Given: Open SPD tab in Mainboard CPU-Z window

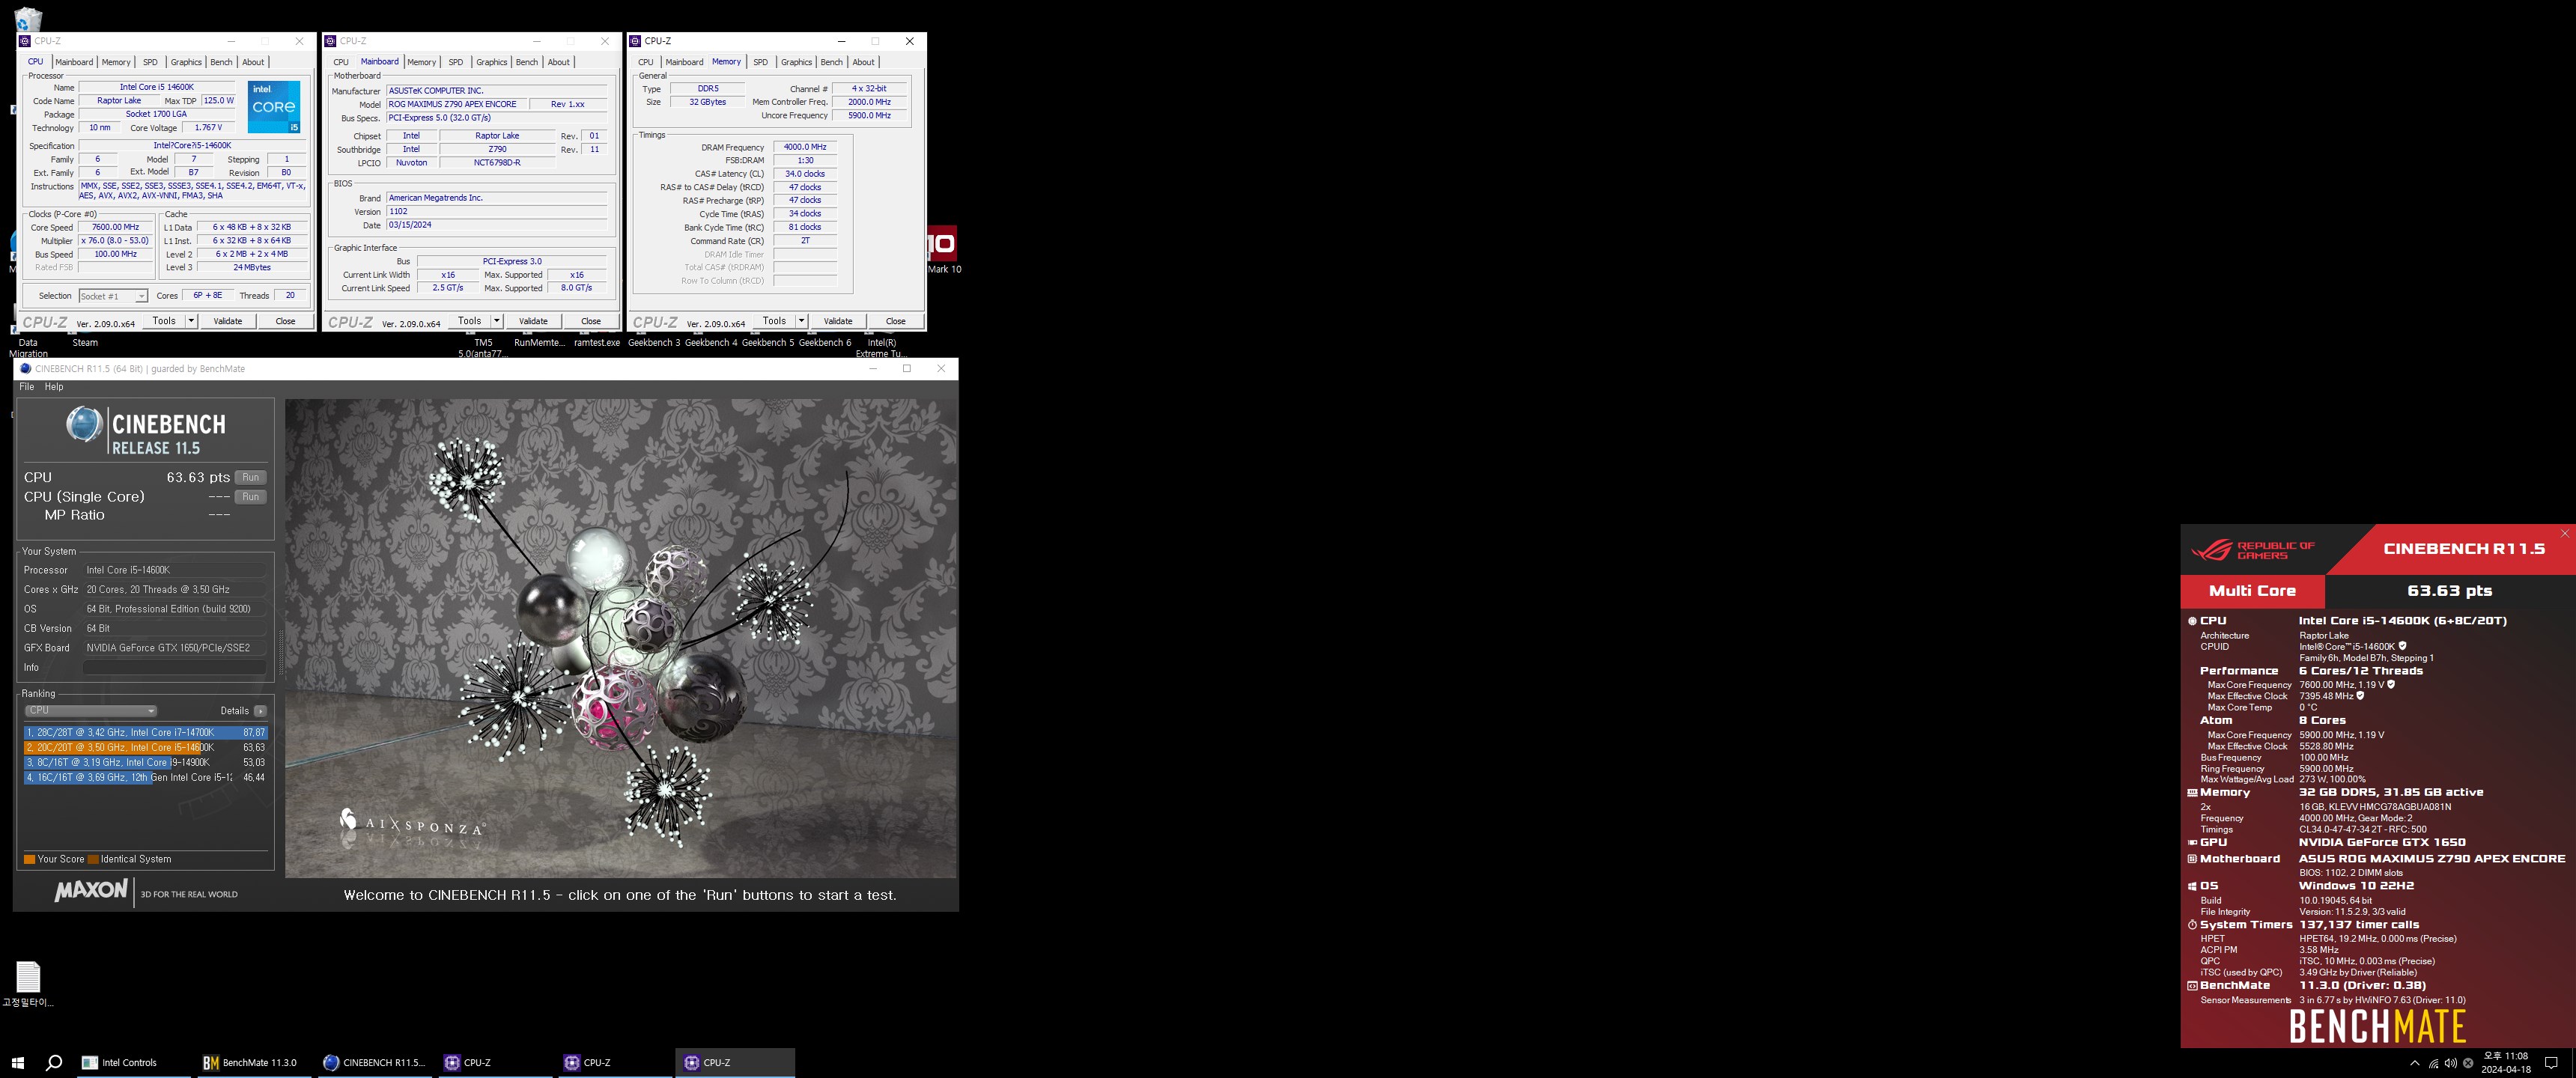Looking at the screenshot, I should click(x=456, y=62).
